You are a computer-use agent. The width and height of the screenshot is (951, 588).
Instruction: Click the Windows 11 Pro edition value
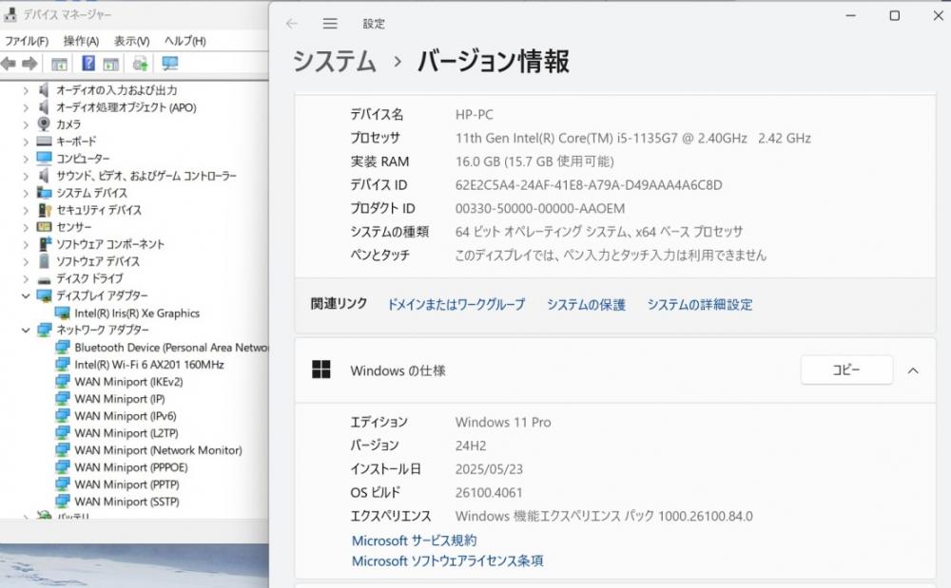503,422
